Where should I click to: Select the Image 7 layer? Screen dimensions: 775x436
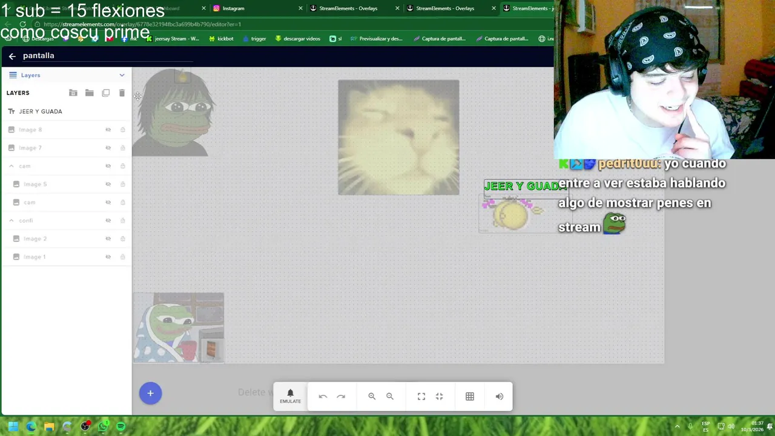point(66,148)
